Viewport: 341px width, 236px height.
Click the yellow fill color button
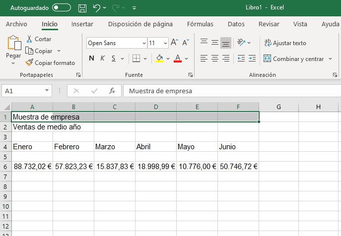point(159,59)
